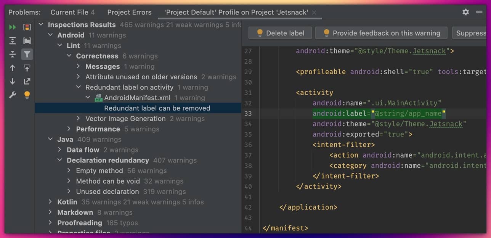Screen dimensions: 491x238
Task: Expand the Messages warning group
Action: click(78, 66)
